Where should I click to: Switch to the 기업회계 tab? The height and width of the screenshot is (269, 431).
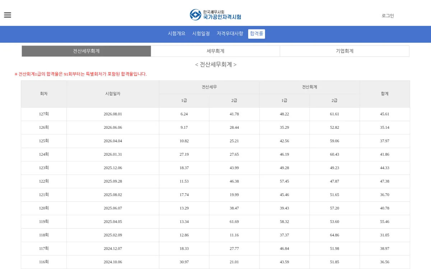point(345,51)
